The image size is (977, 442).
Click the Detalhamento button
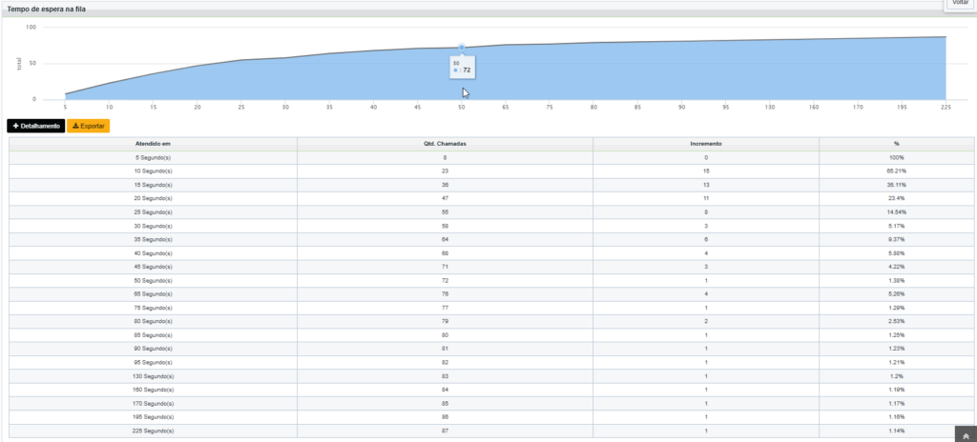[x=36, y=126]
